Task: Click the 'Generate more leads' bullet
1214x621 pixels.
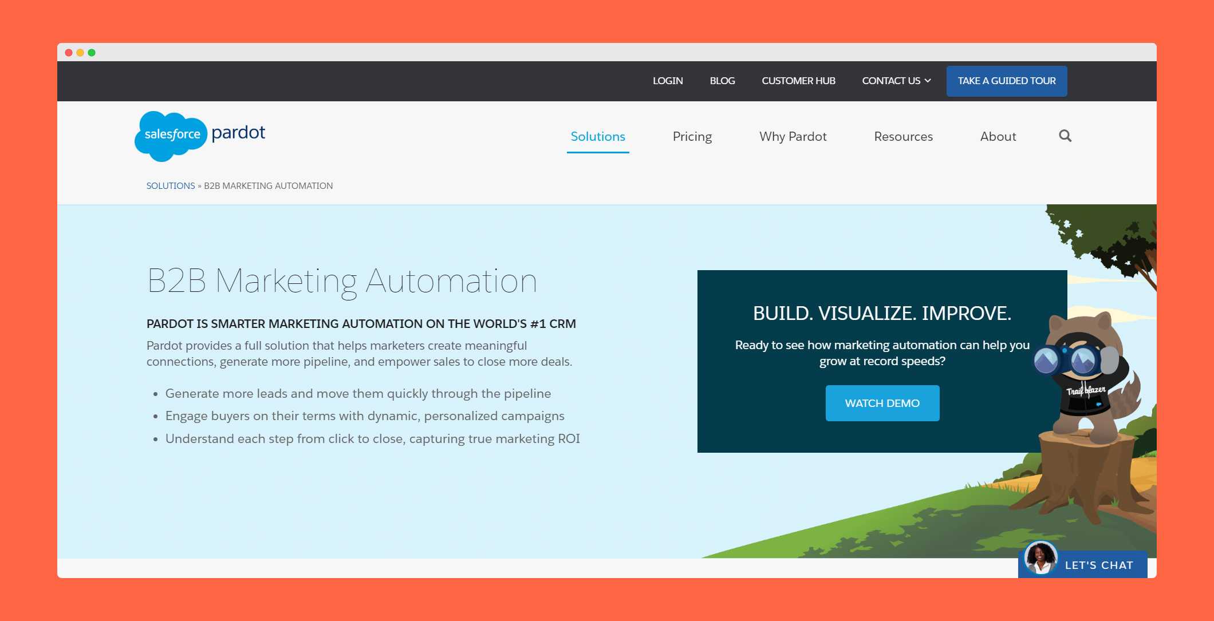Action: [x=358, y=394]
